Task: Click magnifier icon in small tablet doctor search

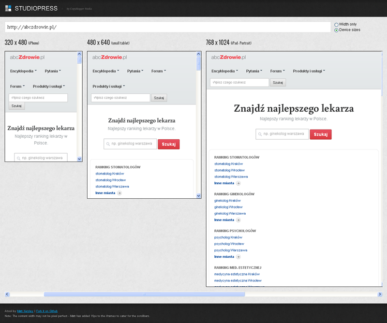Action: point(108,144)
